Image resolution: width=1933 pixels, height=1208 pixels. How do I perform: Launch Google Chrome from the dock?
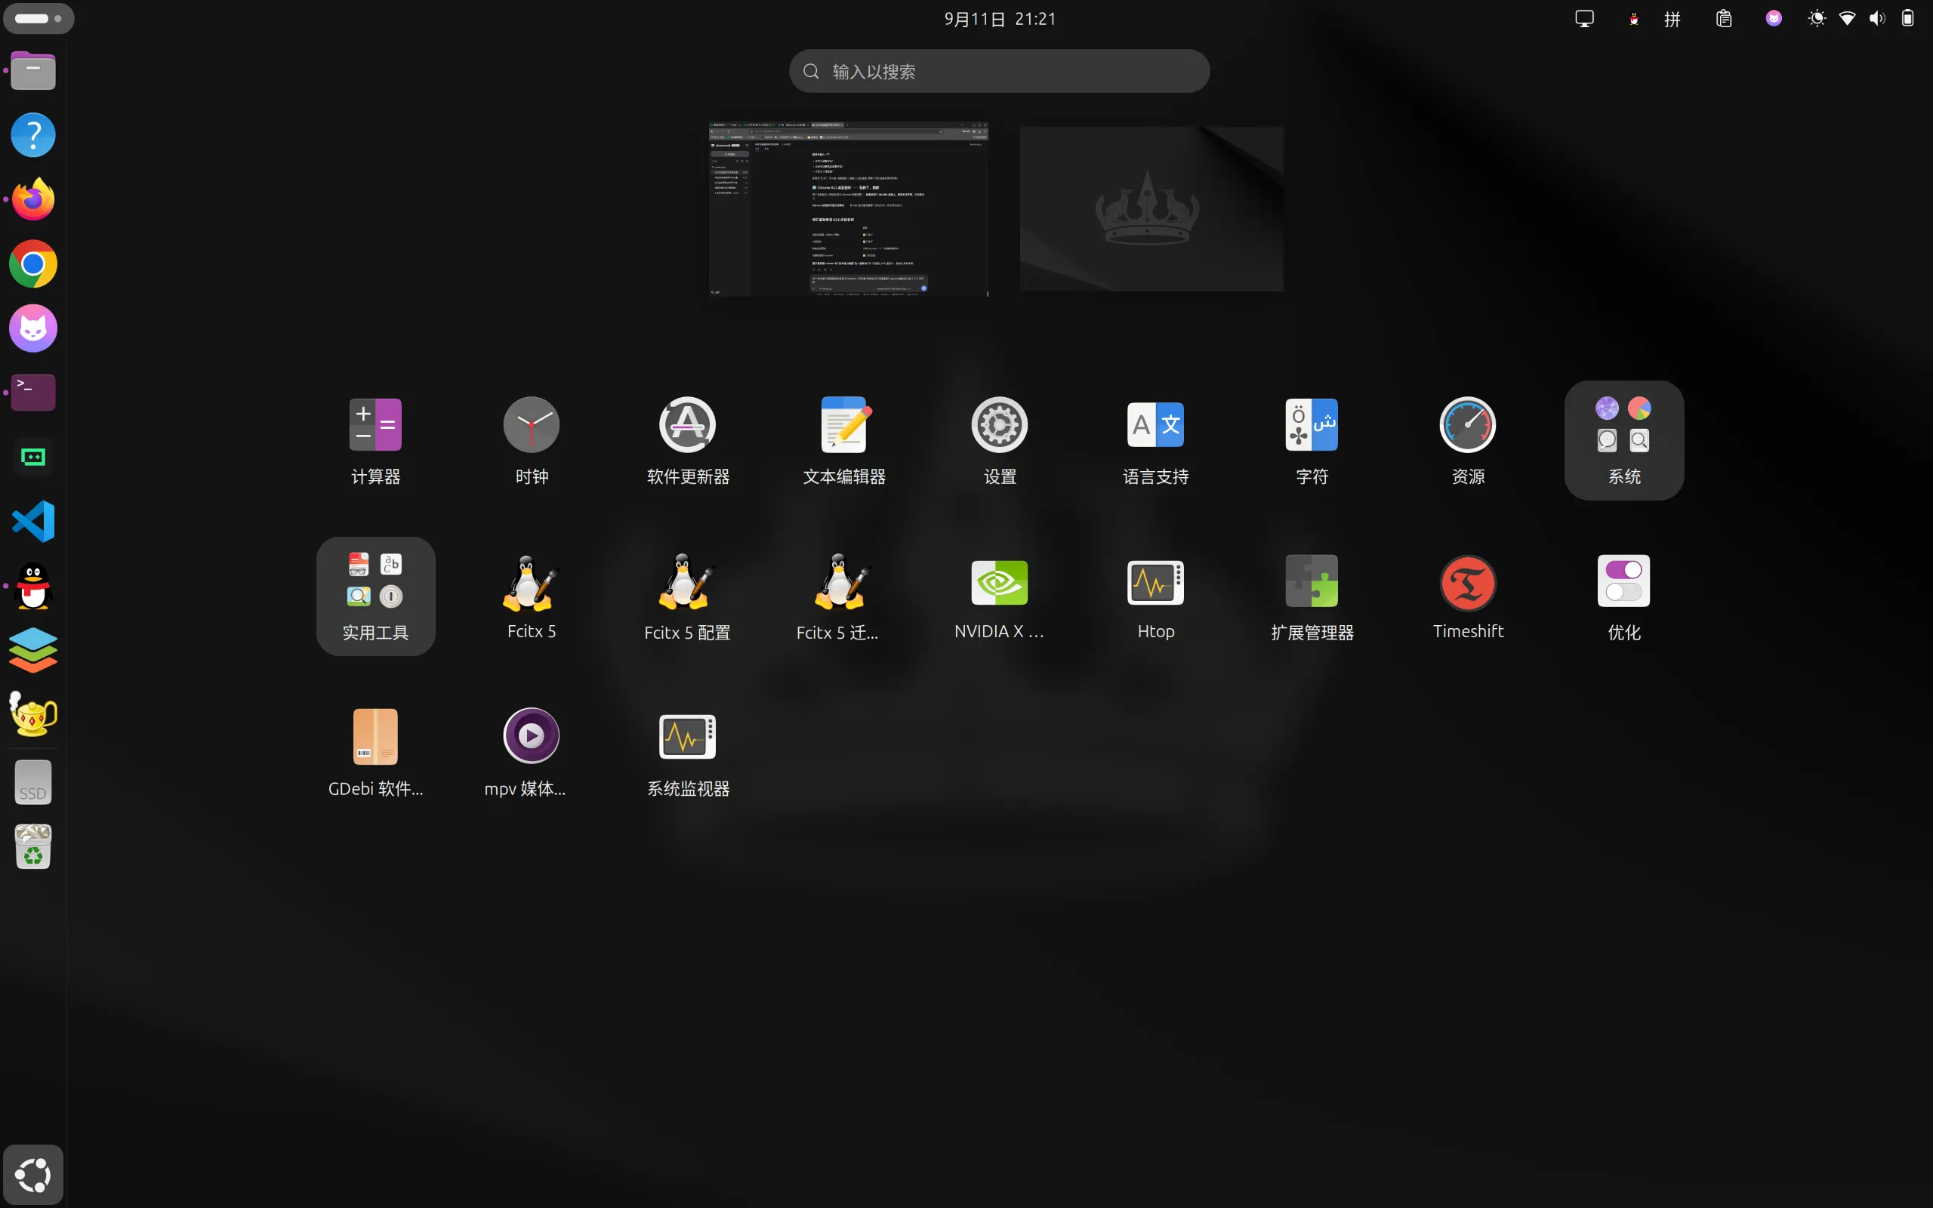pyautogui.click(x=32, y=264)
